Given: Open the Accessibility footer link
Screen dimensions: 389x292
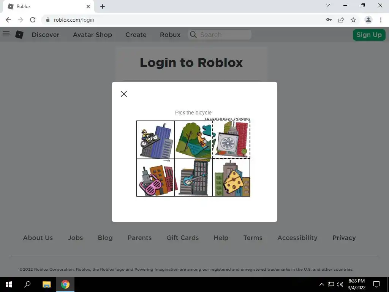Looking at the screenshot, I should [x=297, y=238].
